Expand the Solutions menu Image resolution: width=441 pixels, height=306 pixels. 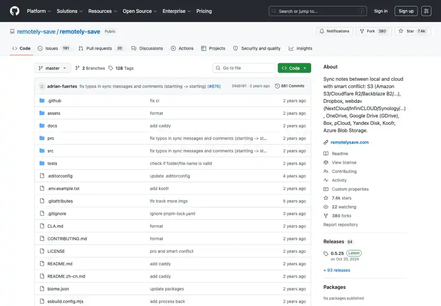pos(70,11)
